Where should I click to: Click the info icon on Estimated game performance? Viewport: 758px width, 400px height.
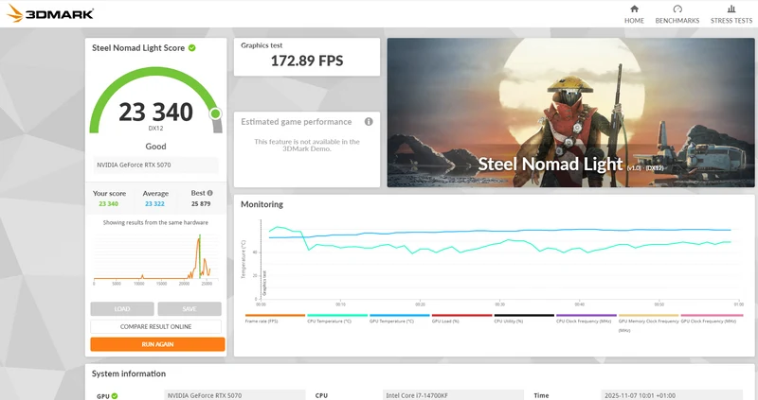[369, 122]
